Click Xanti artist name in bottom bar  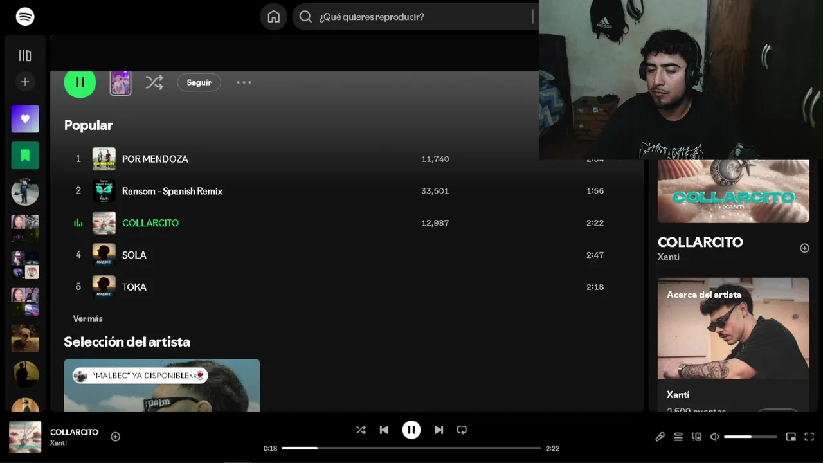pyautogui.click(x=59, y=443)
